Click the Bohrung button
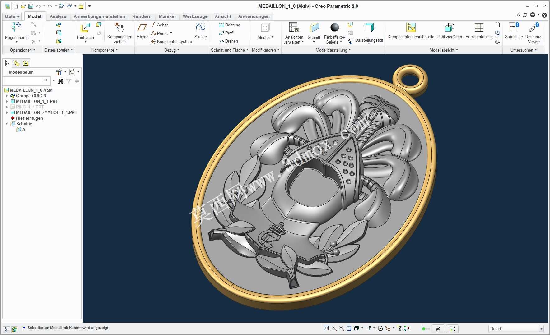 click(x=230, y=25)
